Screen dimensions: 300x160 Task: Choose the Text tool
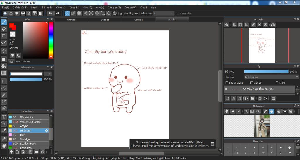click(x=4, y=117)
